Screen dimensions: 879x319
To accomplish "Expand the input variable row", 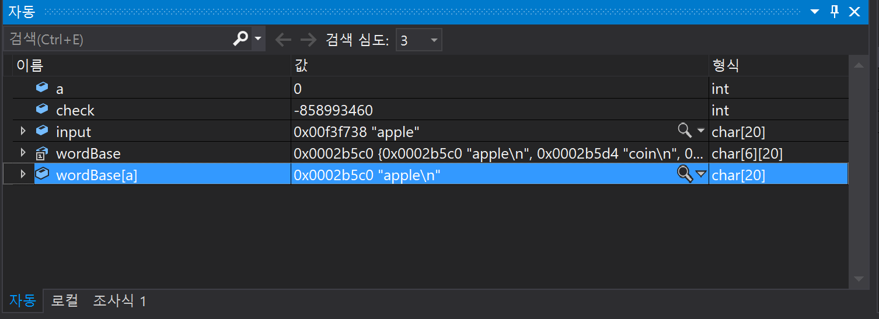I will coord(23,131).
